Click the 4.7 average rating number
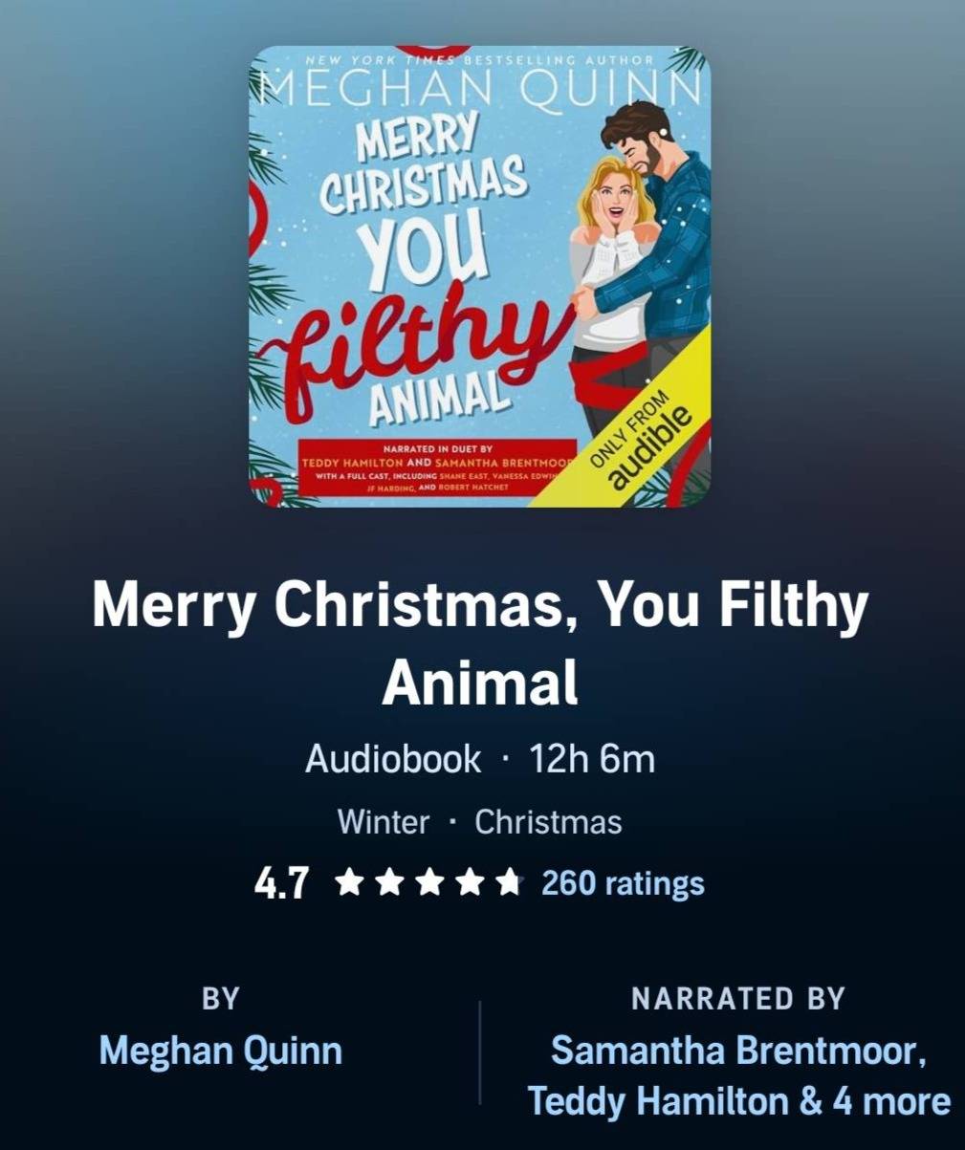 [281, 884]
